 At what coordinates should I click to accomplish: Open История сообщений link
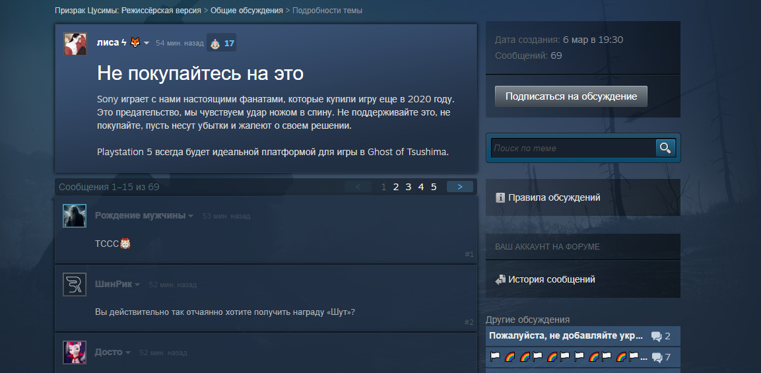(x=552, y=280)
